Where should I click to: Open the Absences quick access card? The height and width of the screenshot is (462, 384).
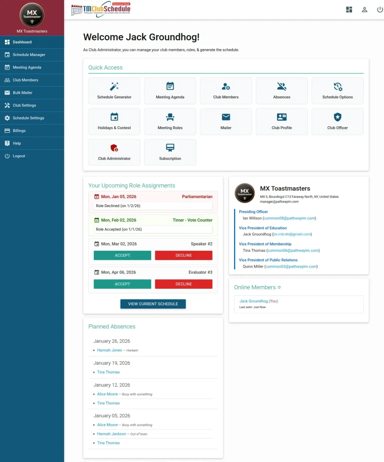(x=282, y=91)
